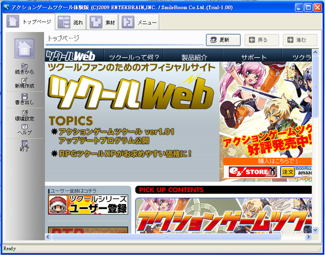Image resolution: width=325 pixels, height=255 pixels.
Task: Click the 進む forward button
Action: click(x=300, y=40)
